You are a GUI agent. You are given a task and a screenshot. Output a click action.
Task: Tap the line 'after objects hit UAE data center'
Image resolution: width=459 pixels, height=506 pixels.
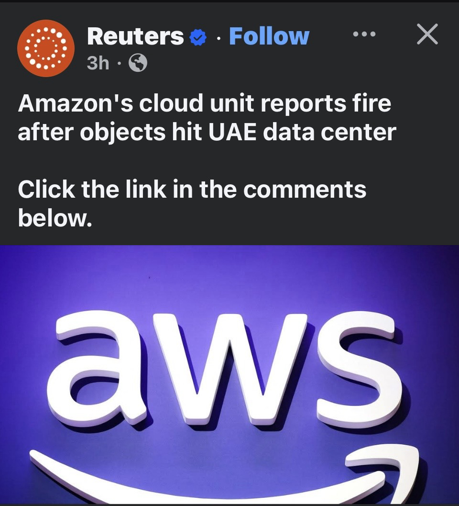[x=207, y=132]
